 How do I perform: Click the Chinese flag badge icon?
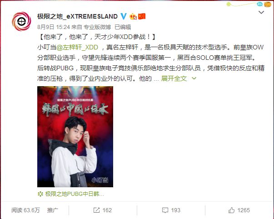point(142,16)
